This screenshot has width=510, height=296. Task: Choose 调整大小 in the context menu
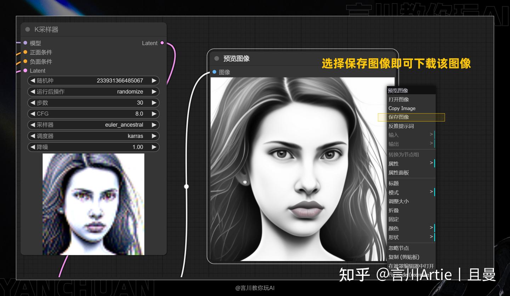tap(411, 201)
